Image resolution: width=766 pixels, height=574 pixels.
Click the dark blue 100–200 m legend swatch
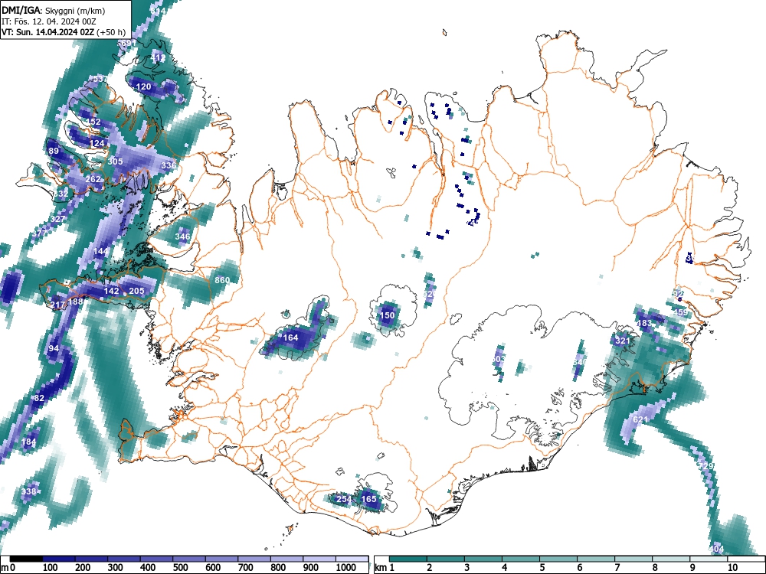tap(59, 559)
